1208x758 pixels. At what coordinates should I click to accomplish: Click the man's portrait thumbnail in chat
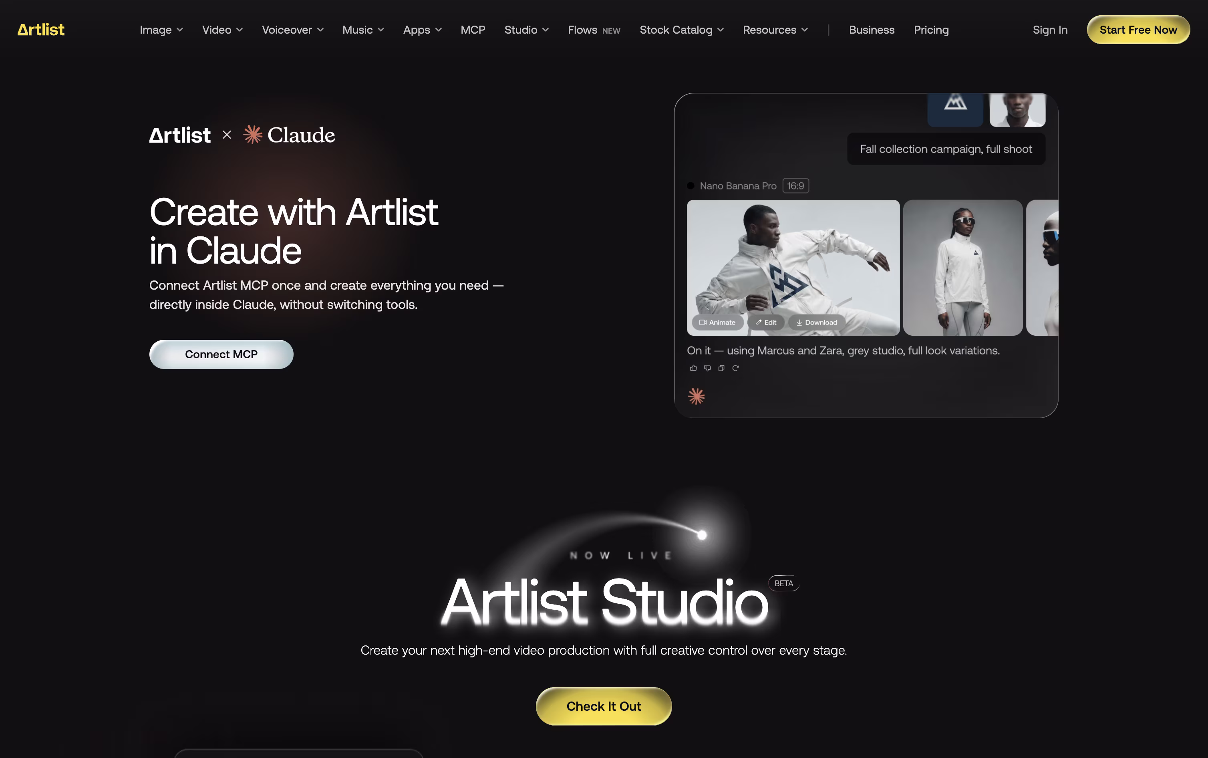(x=1018, y=110)
